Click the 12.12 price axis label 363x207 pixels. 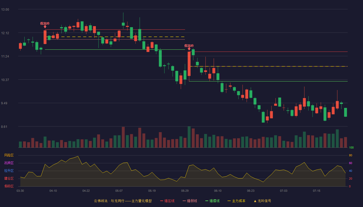click(5, 33)
